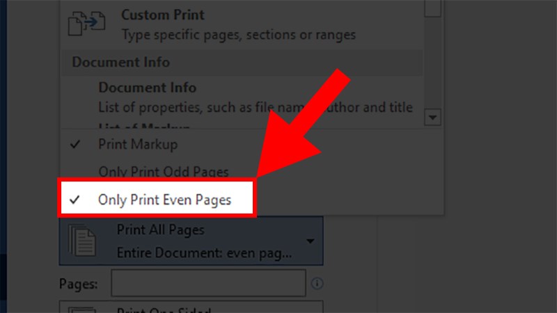Select the partially hidden List of Markup item
The image size is (557, 313).
(143, 126)
